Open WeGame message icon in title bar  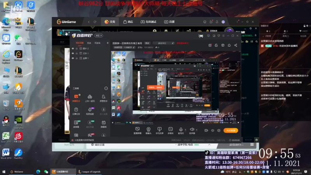[x=211, y=22]
